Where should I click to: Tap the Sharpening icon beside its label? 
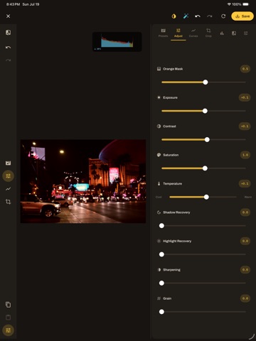pos(159,269)
